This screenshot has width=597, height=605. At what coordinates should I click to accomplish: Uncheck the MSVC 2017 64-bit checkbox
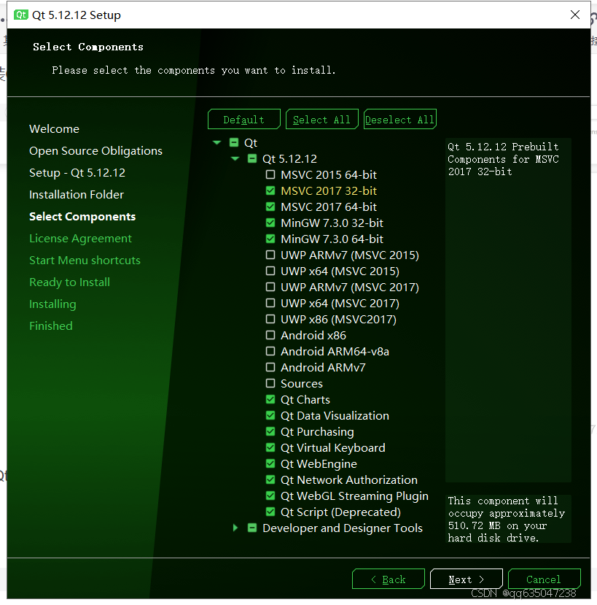point(270,207)
